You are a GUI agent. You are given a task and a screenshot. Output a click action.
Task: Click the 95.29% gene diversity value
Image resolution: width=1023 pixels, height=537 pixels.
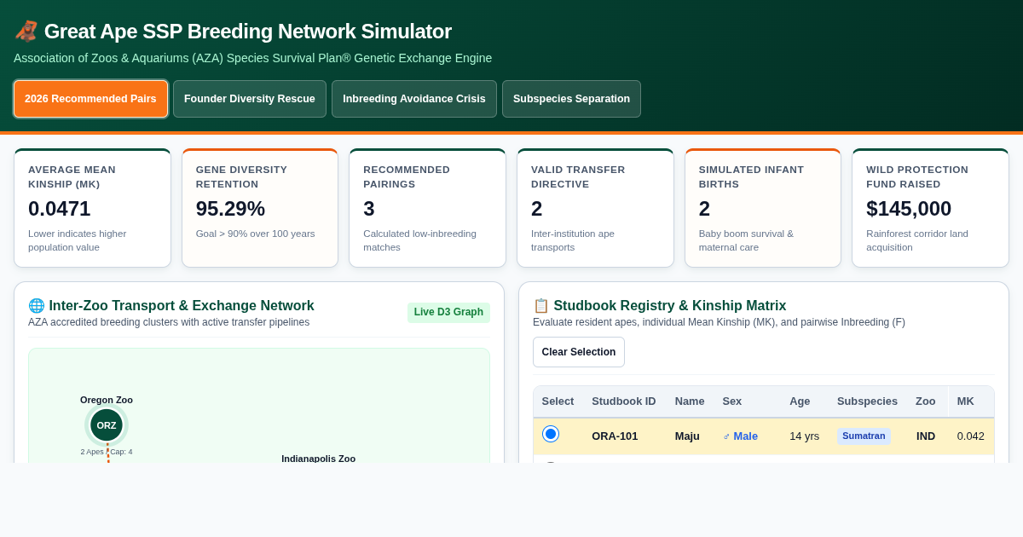coord(230,208)
